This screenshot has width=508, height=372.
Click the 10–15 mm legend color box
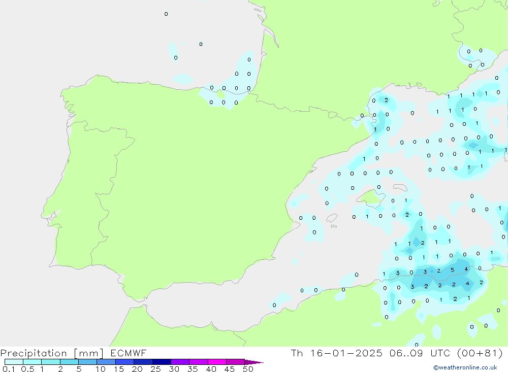point(106,362)
